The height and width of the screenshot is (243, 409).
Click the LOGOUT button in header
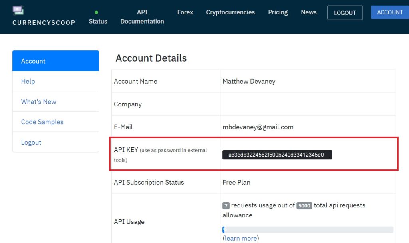tap(345, 12)
